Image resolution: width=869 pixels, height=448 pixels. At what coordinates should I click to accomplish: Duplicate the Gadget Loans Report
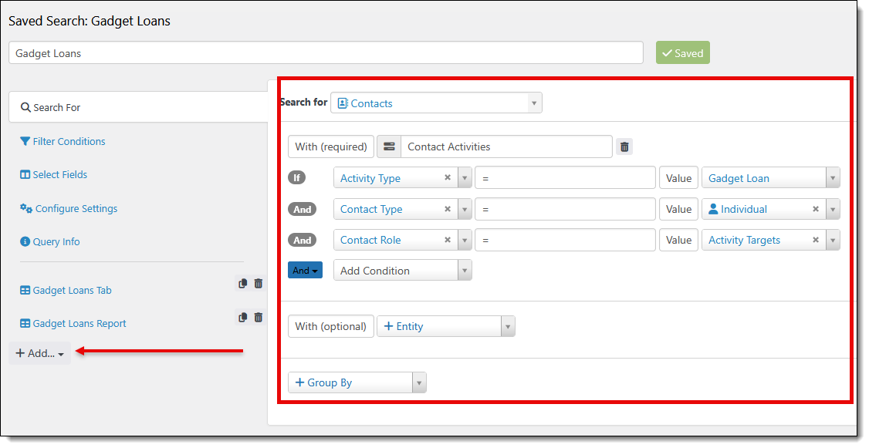click(x=242, y=317)
